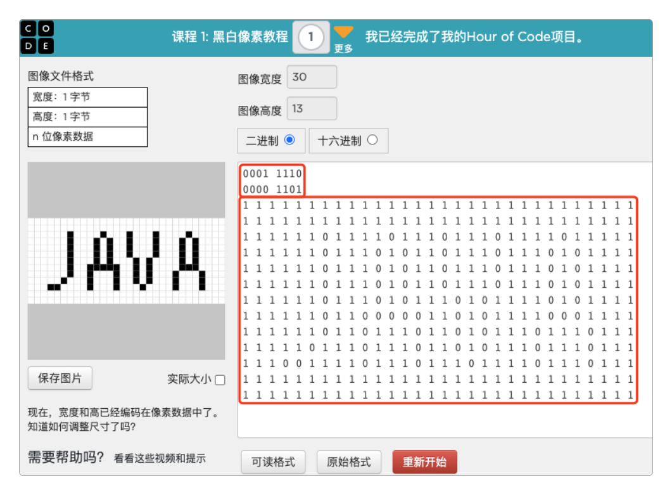Screen dimensions: 672x495
Task: Click the 原始格式 button
Action: 349,462
